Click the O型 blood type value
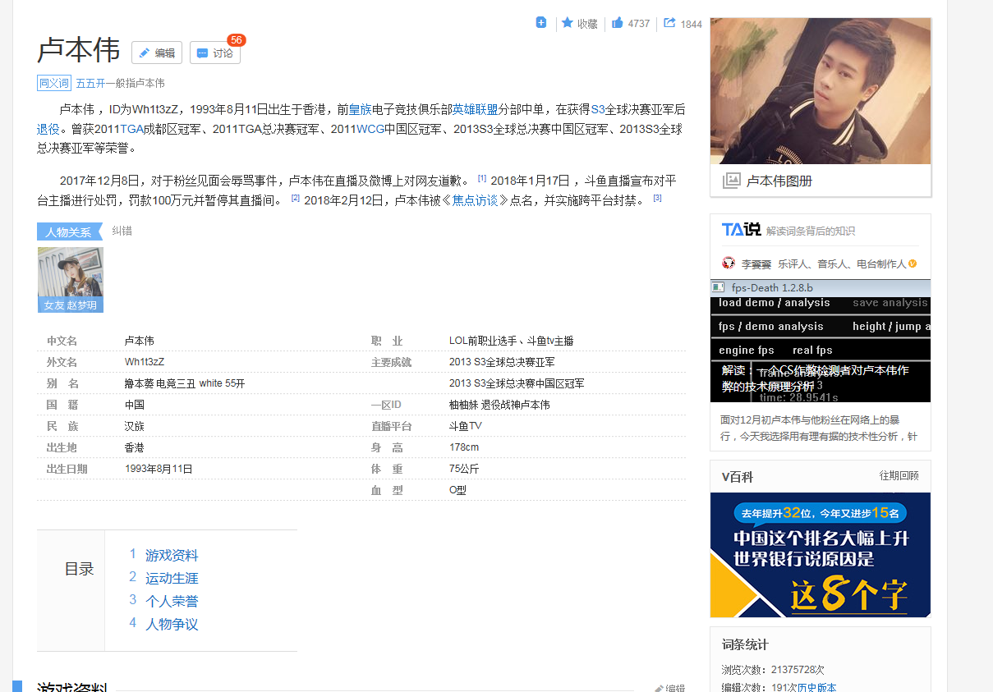The height and width of the screenshot is (692, 993). (457, 490)
